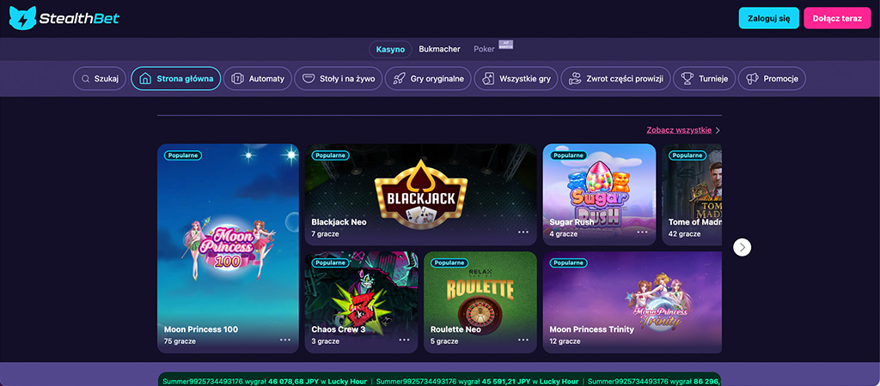
Task: Click the '12 gracze' text
Action: tap(565, 341)
